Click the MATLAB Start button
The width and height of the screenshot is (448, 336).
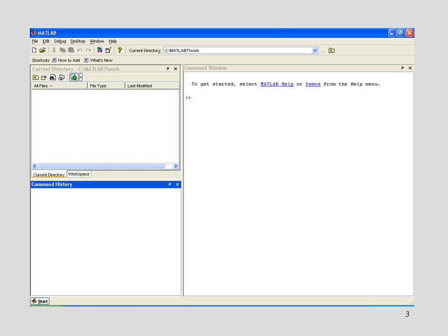click(40, 301)
